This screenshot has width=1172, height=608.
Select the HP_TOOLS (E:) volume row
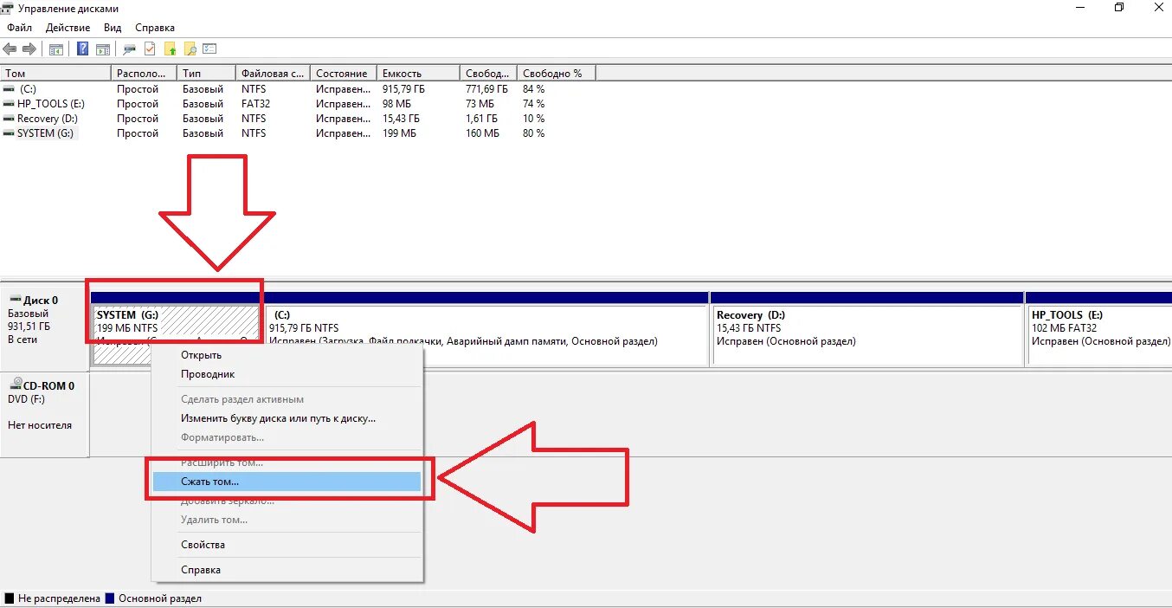(299, 104)
